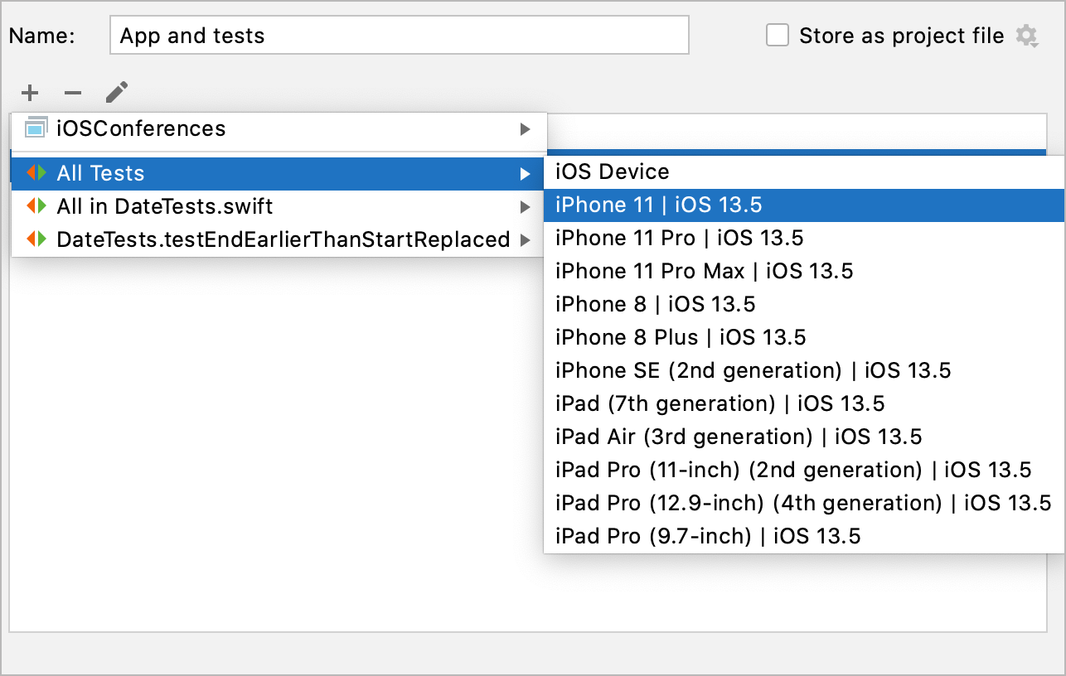Click the All in DateTests.swift test icon
This screenshot has width=1066, height=676.
(x=36, y=206)
